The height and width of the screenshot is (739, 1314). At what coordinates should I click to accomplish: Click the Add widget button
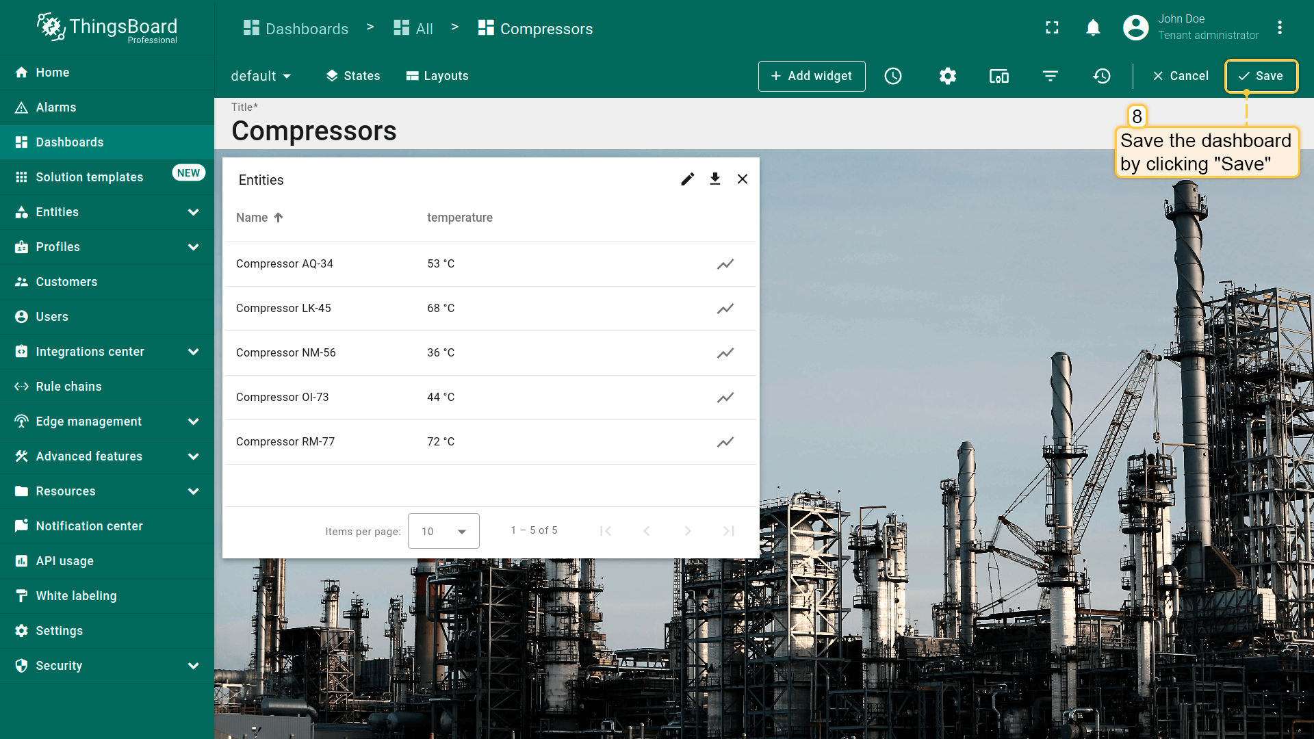812,76
